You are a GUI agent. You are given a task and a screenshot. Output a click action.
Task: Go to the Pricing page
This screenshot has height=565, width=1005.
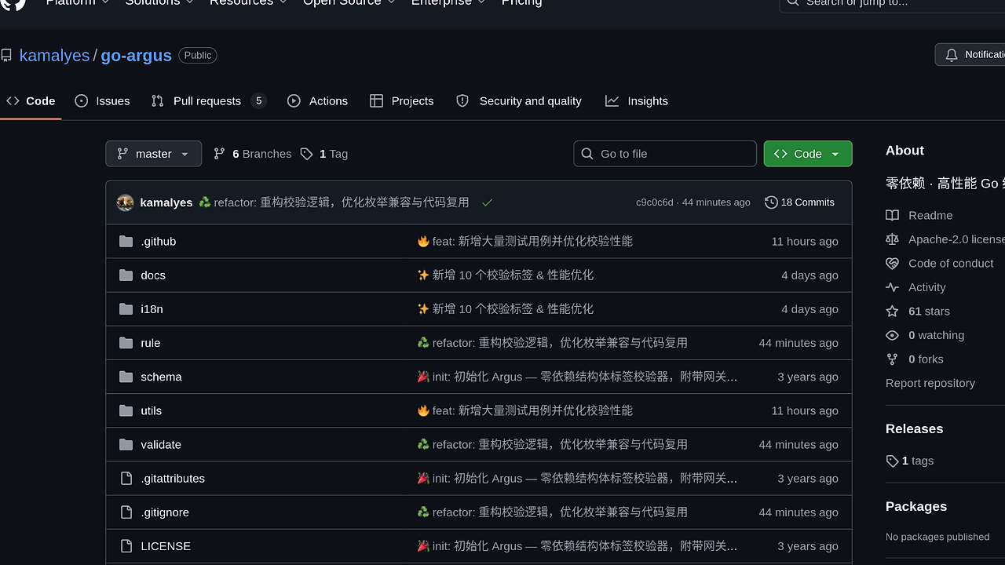tap(521, 3)
